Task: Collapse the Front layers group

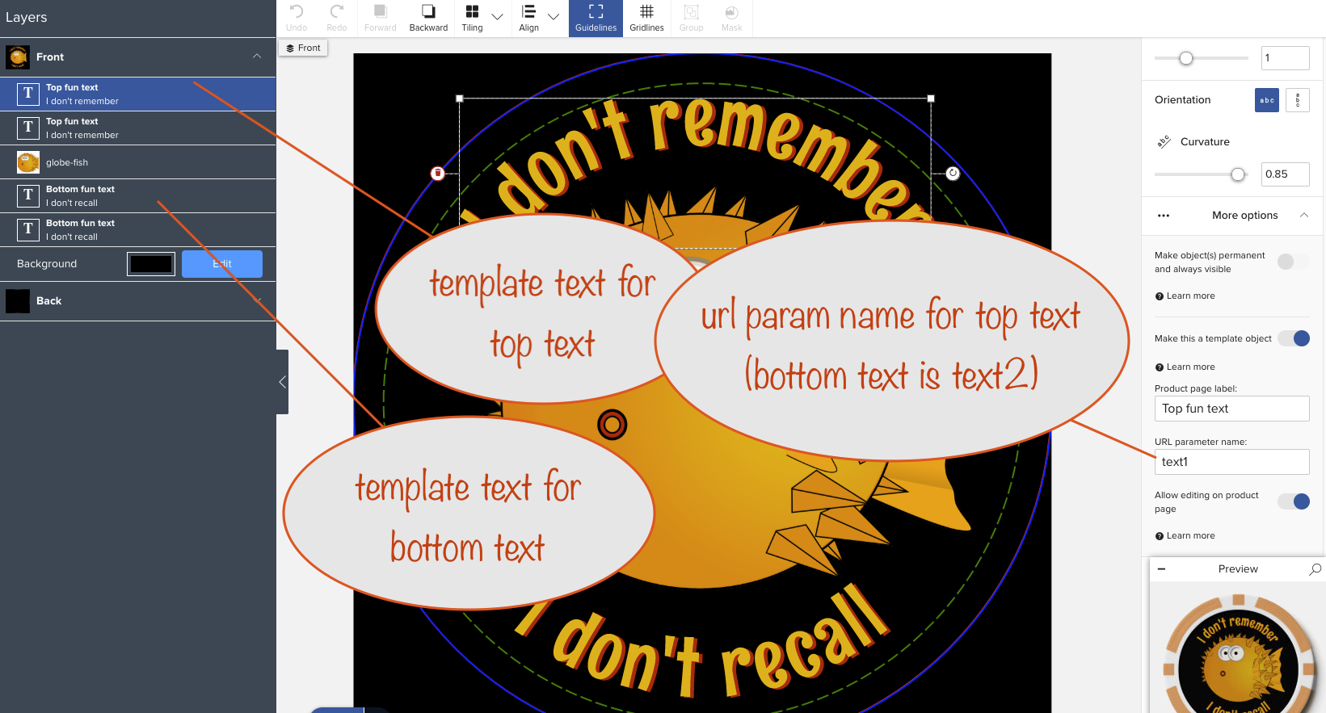Action: 257,57
